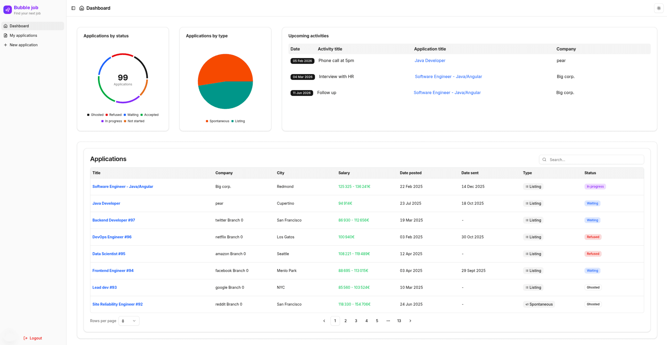
Task: Click the Bubble job logo icon
Action: pyautogui.click(x=7, y=9)
